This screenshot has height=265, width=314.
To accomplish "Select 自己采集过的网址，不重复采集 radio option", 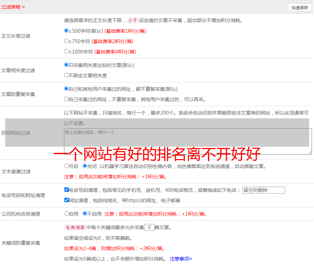I will (66, 99).
